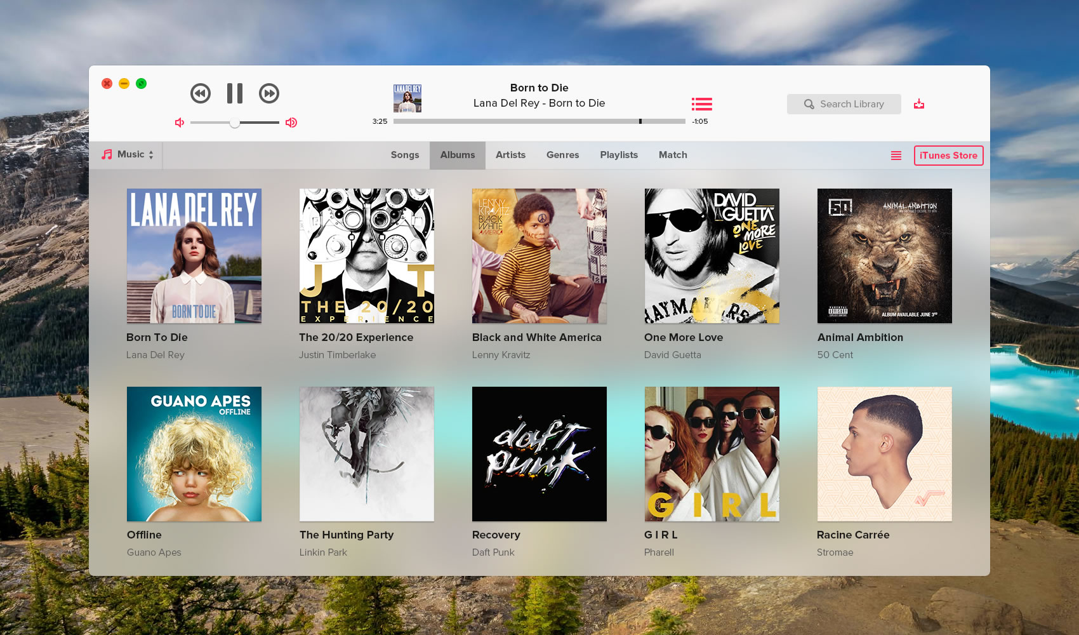Switch to the Genres tab

pyautogui.click(x=563, y=155)
